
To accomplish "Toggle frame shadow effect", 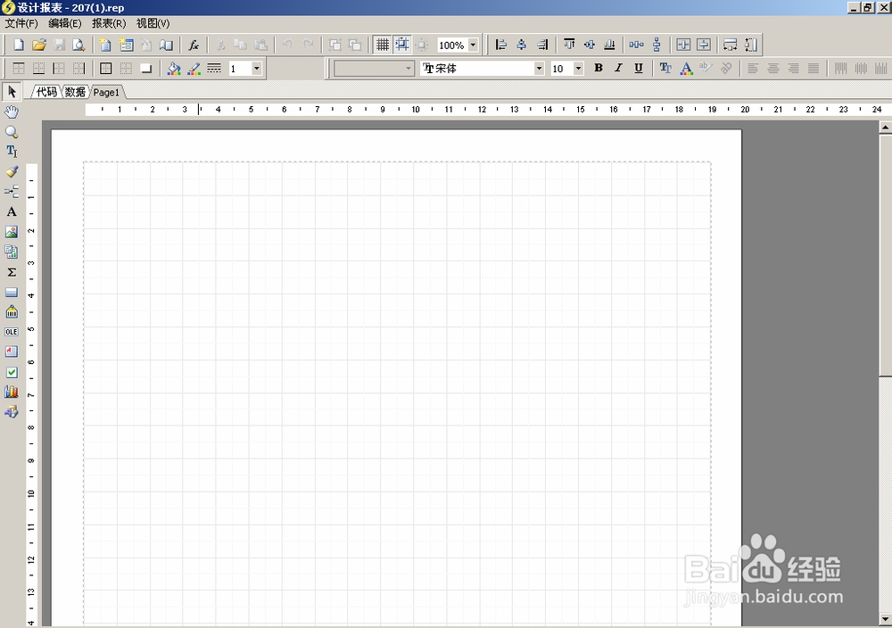I will tap(146, 69).
